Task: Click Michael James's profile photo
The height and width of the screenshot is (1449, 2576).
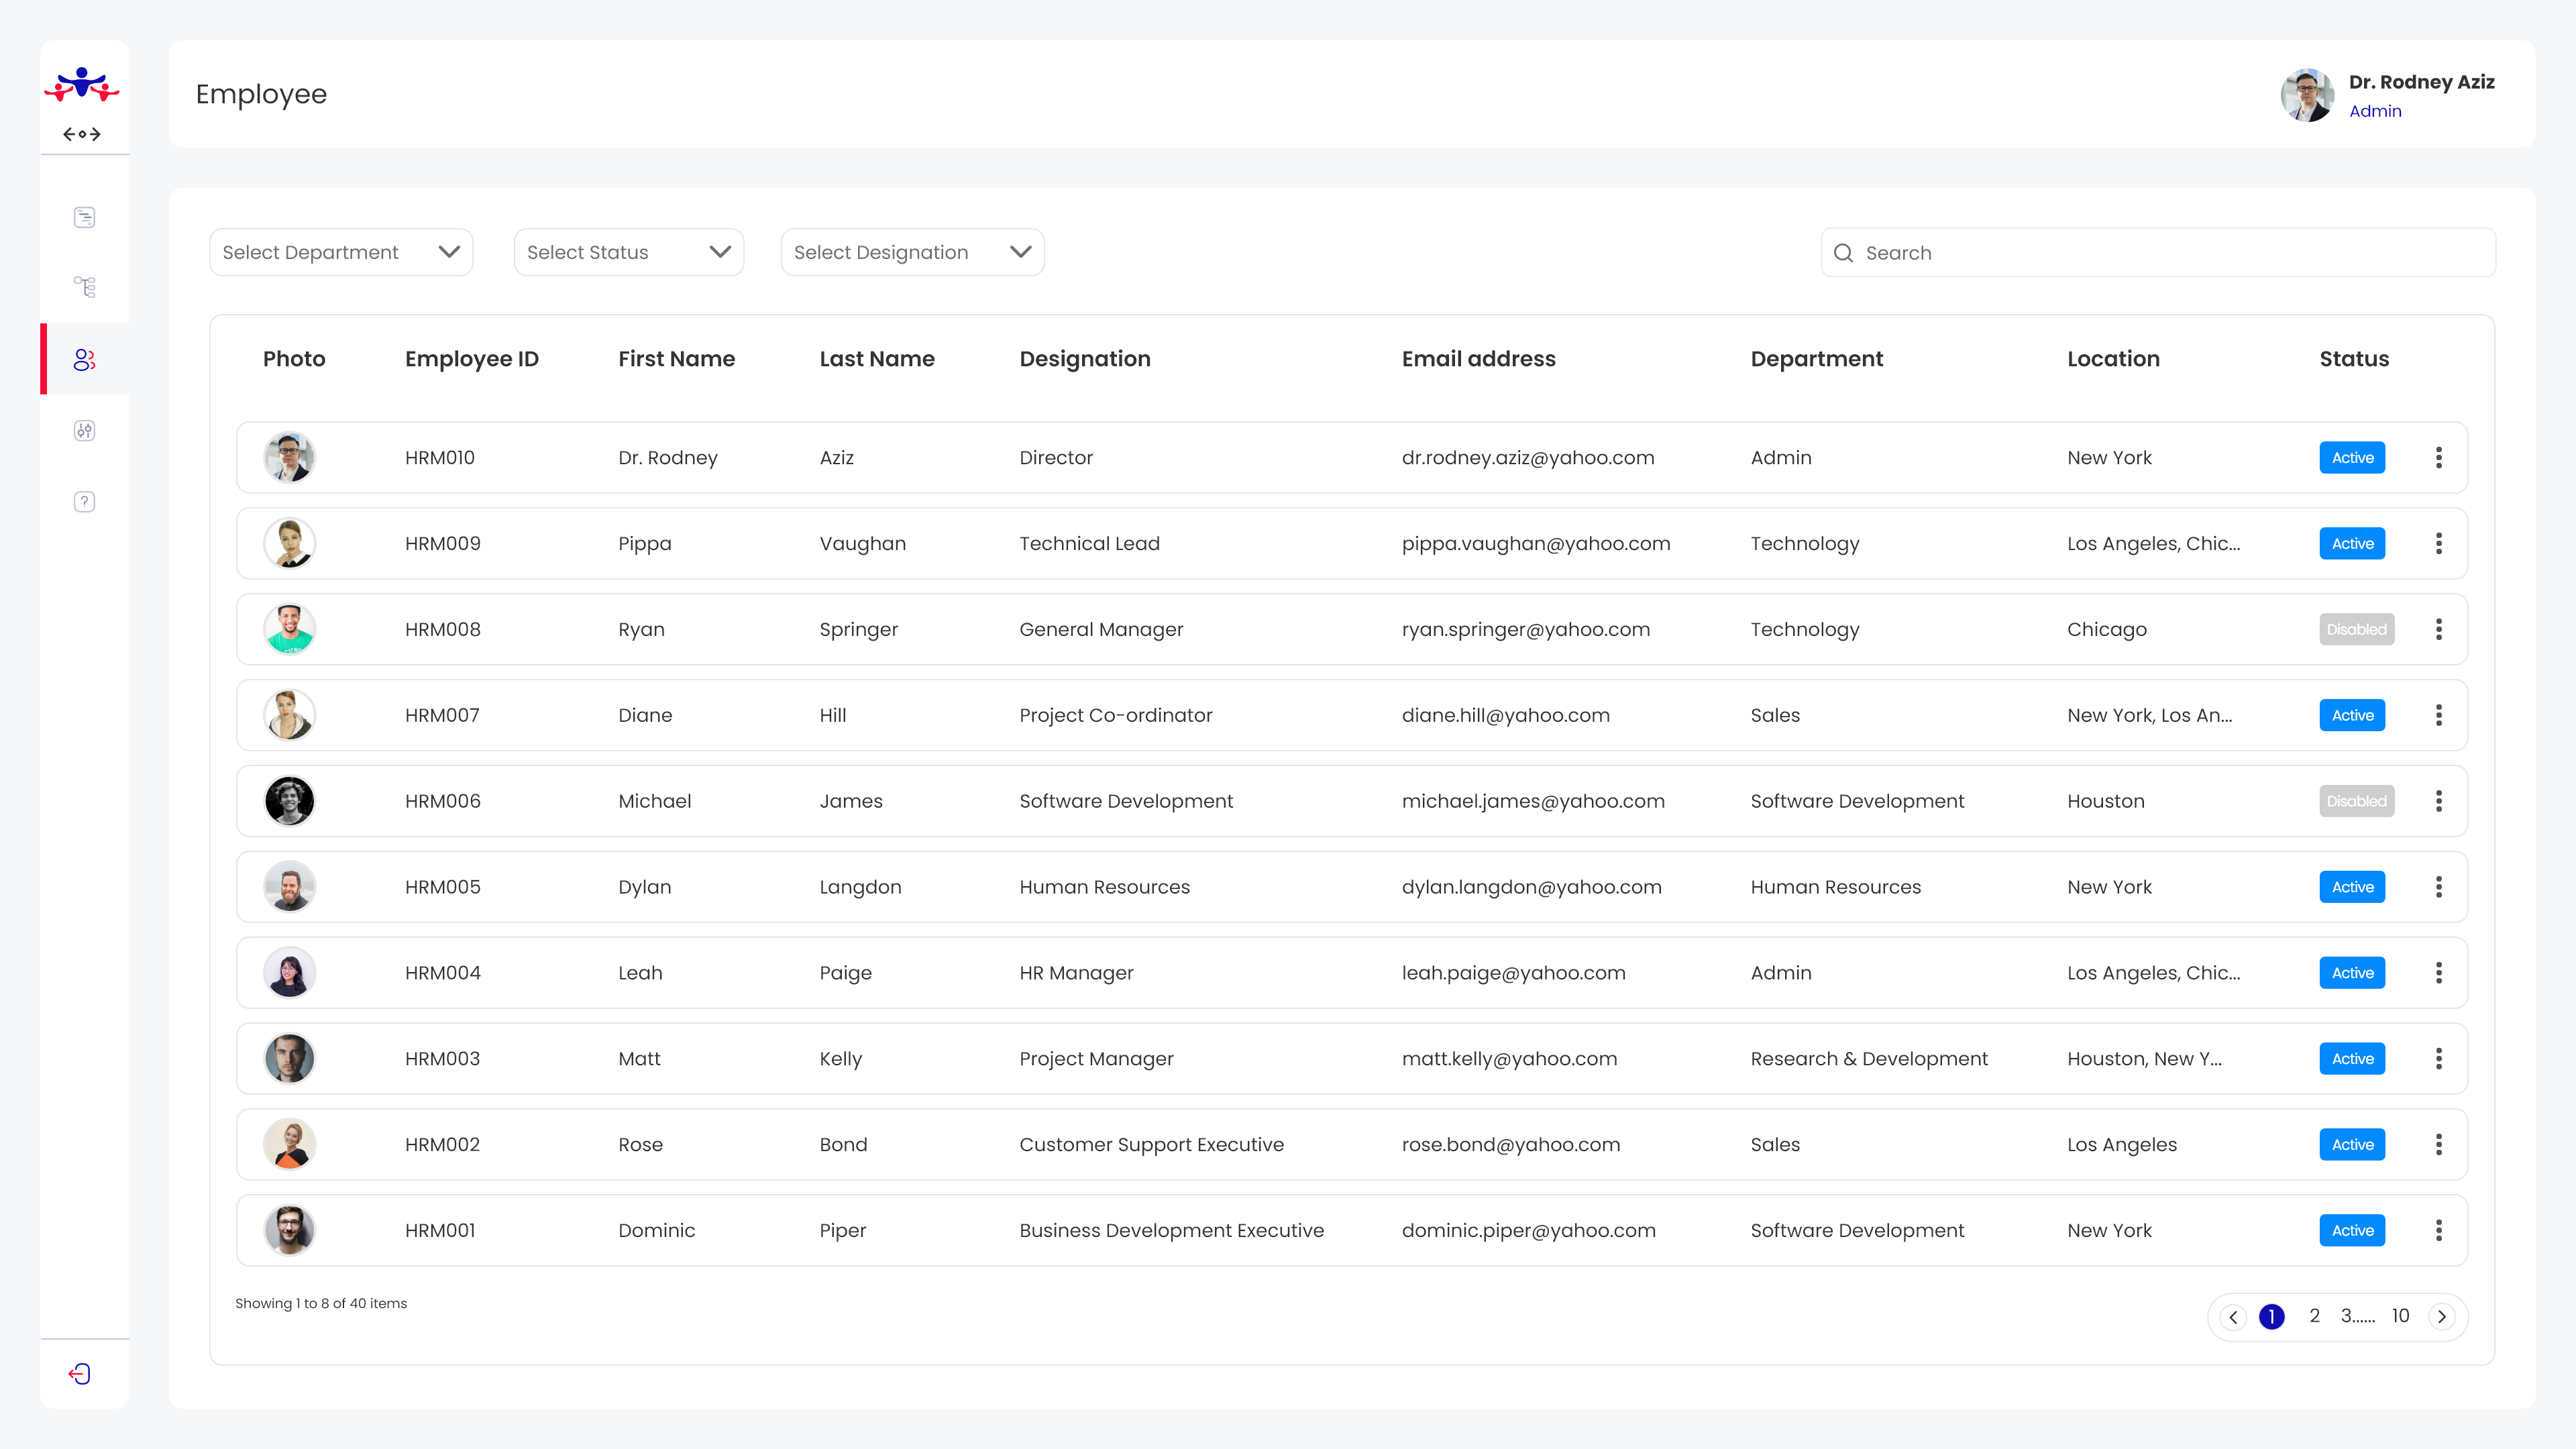Action: (x=290, y=801)
